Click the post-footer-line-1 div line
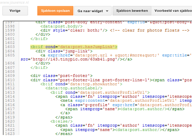The height and width of the screenshot is (137, 192). coord(111,80)
